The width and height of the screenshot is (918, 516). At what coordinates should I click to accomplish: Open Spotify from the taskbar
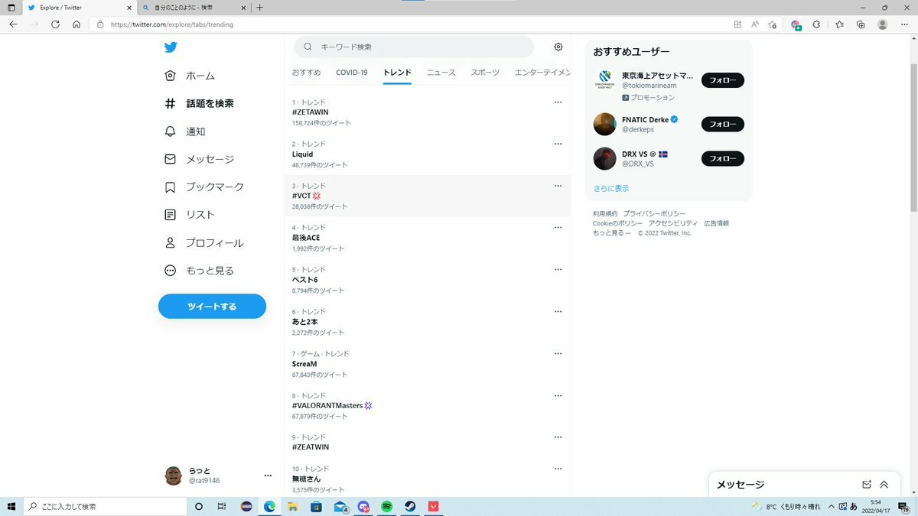click(386, 507)
